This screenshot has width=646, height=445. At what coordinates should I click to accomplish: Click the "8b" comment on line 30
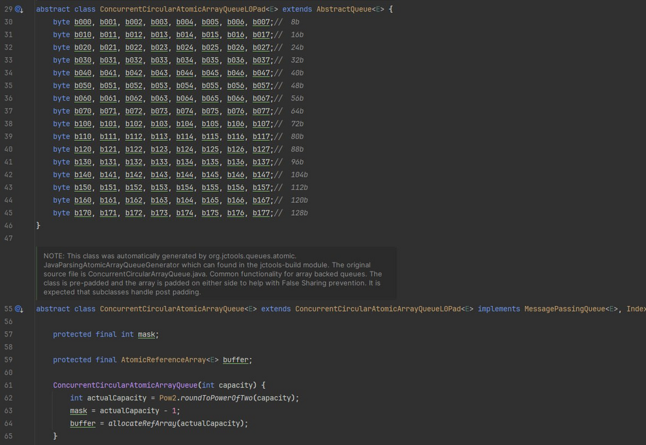tap(295, 22)
